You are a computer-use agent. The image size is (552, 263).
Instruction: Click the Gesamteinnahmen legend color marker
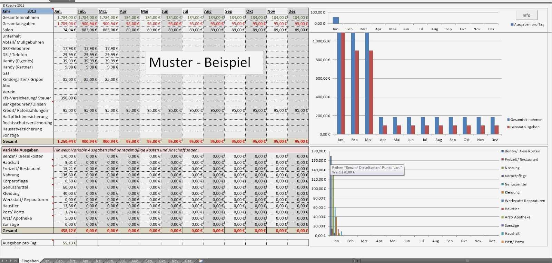tap(508, 120)
